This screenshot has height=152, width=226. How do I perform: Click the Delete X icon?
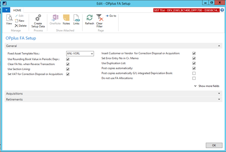click(16, 26)
